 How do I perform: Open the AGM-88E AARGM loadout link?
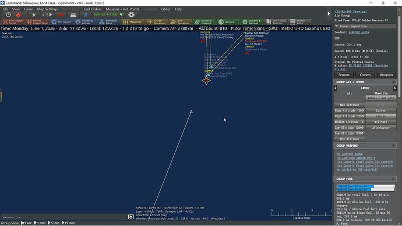coord(359,32)
